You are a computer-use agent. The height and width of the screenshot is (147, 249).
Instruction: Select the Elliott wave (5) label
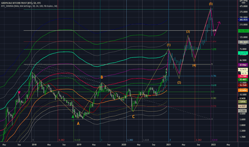pyautogui.click(x=211, y=4)
